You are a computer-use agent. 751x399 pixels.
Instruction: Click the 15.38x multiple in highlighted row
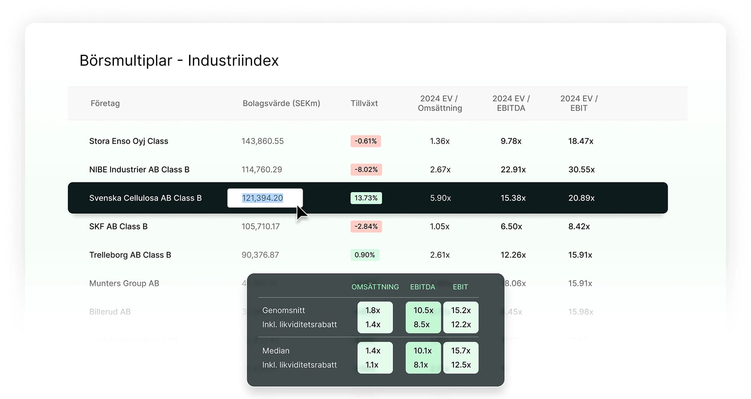[513, 198]
